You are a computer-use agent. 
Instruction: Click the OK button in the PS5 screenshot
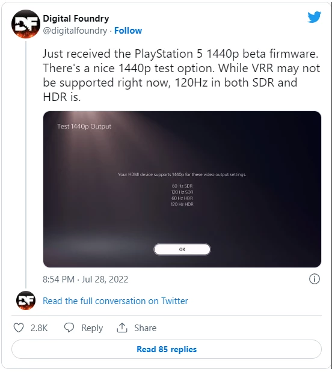tap(182, 249)
